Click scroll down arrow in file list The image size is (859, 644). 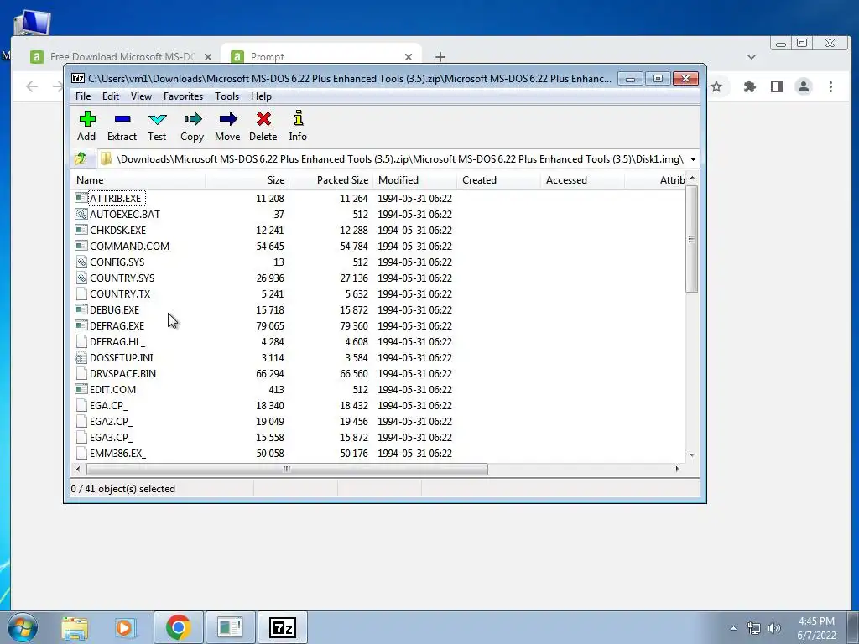click(692, 455)
